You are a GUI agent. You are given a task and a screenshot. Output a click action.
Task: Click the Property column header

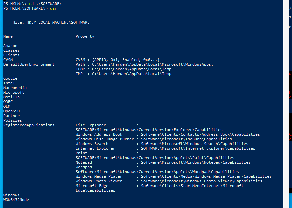pyautogui.click(x=85, y=36)
